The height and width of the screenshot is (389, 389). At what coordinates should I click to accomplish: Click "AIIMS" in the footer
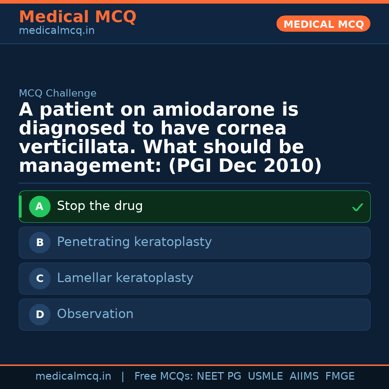[304, 376]
